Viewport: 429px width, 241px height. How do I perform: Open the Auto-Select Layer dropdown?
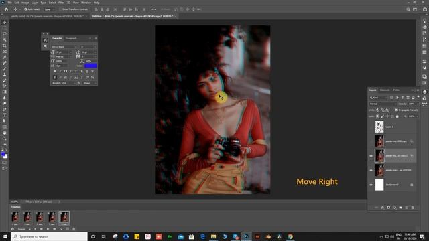(50, 9)
